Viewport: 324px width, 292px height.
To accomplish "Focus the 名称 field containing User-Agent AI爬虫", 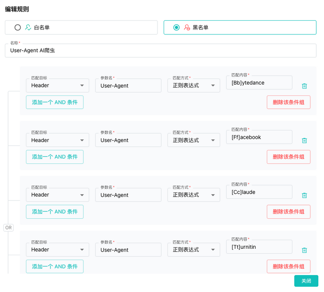I will tap(160, 51).
